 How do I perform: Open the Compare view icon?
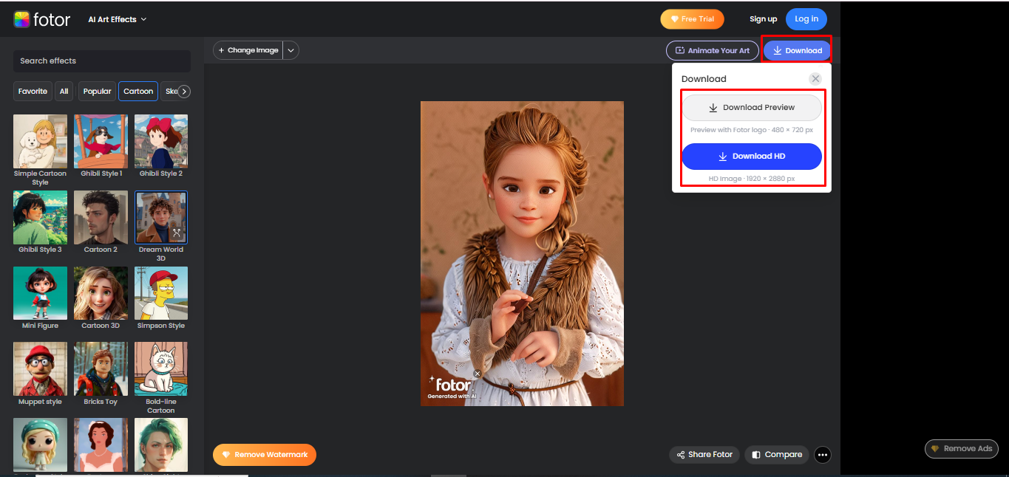click(x=755, y=455)
